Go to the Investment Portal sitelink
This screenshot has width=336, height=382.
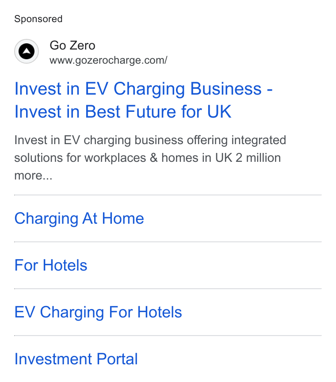(76, 359)
